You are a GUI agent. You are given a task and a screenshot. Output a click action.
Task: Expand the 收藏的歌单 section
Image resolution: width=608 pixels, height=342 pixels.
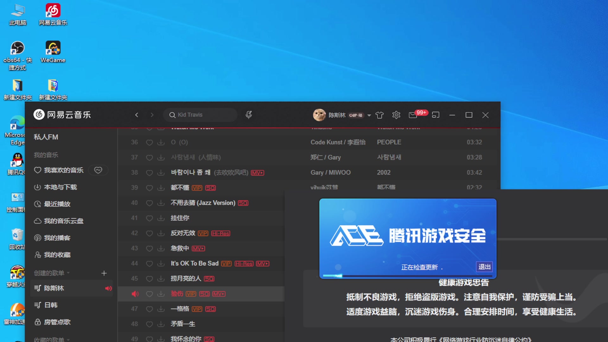pos(52,339)
